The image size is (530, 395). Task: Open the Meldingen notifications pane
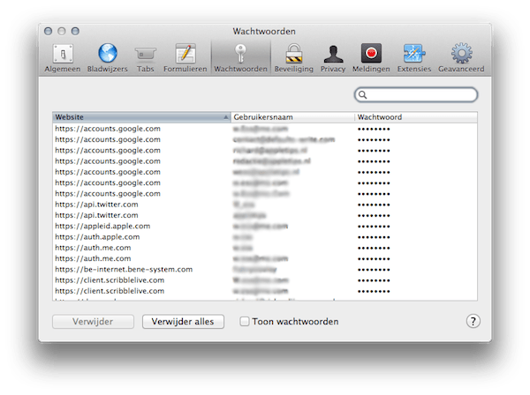[x=371, y=57]
